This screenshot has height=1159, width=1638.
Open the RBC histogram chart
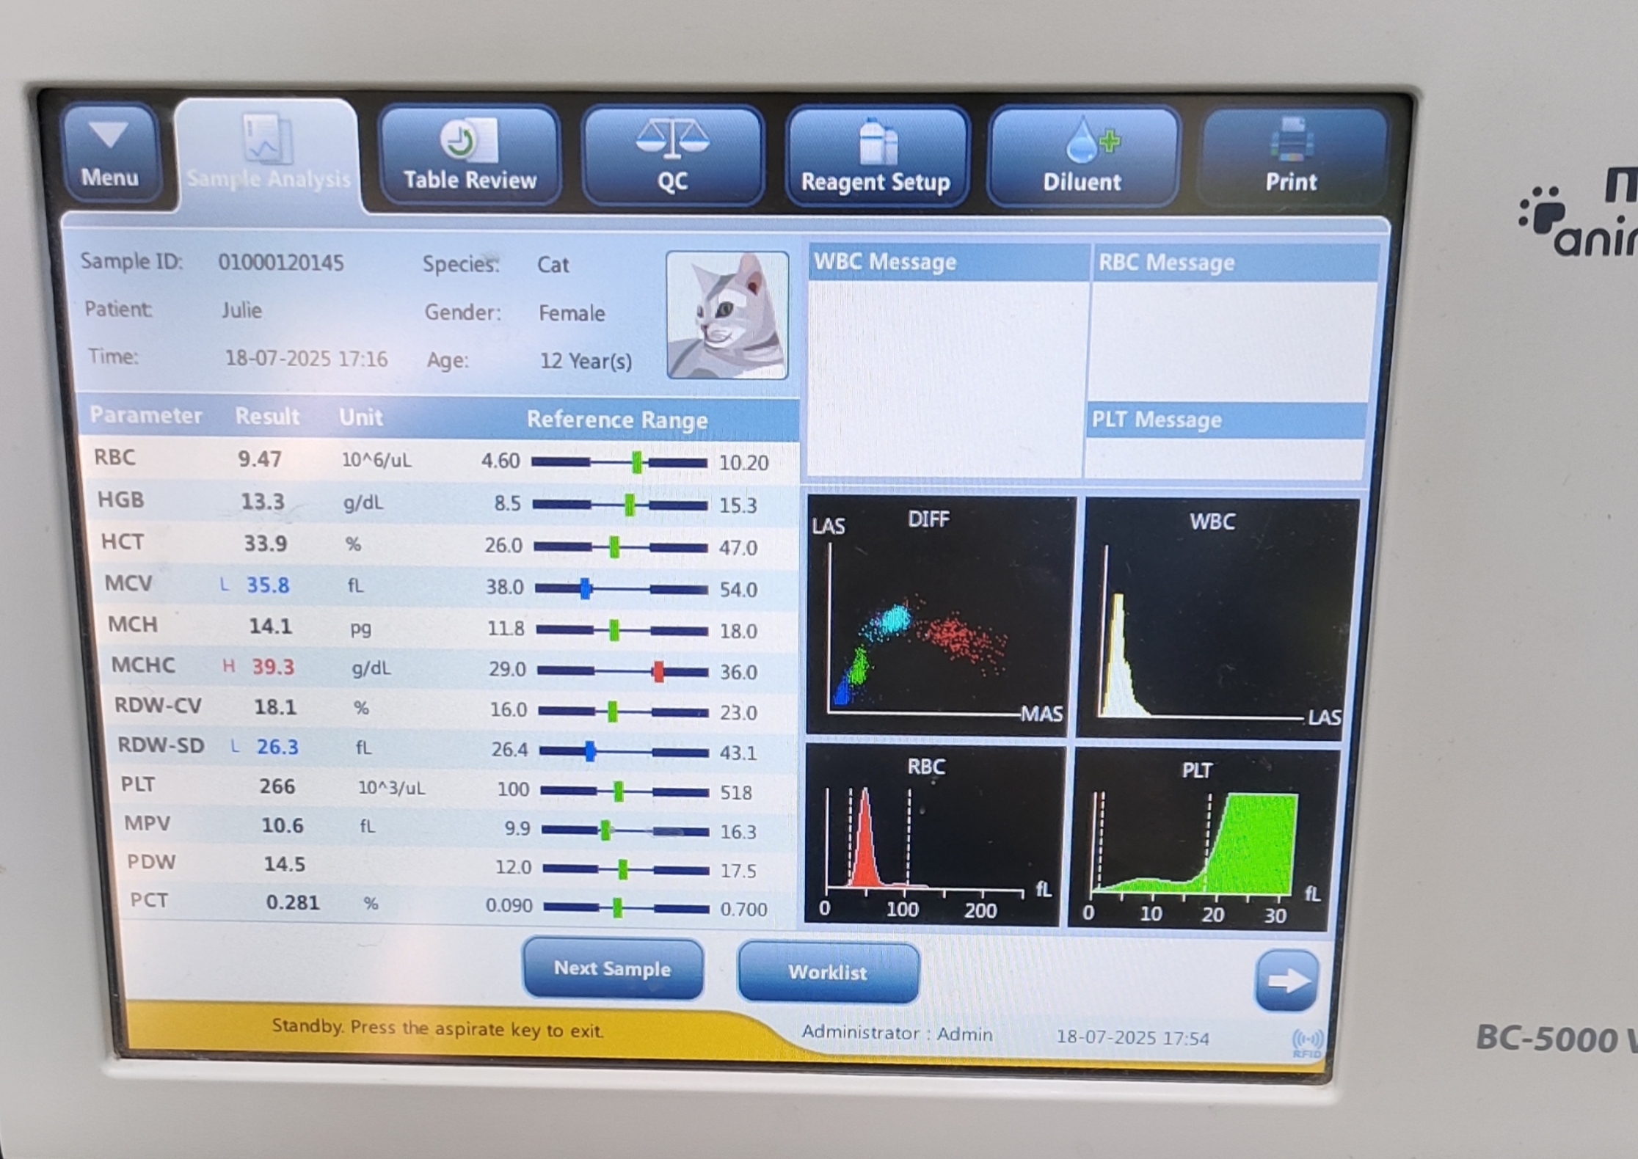coord(933,836)
